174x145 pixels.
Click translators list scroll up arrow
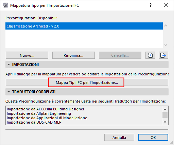(x=165, y=109)
